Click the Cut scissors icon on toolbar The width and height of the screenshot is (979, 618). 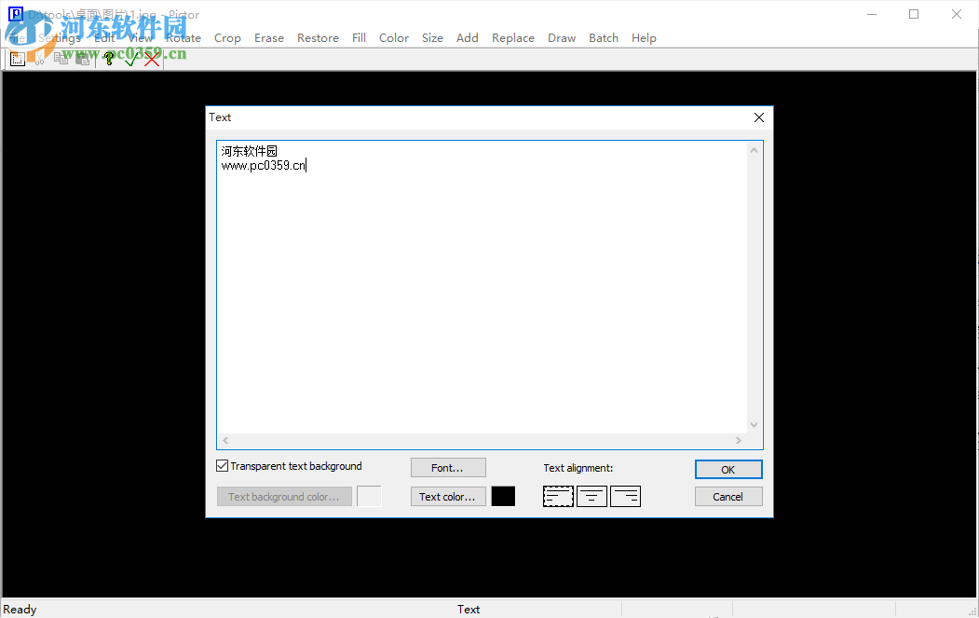tap(40, 58)
